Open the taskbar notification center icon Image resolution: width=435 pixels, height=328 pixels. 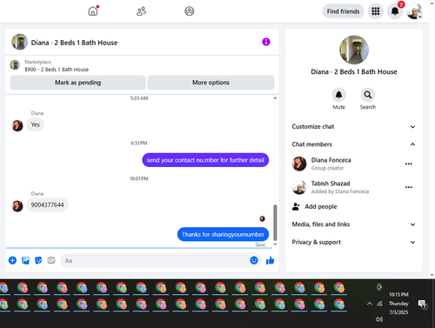(422, 304)
